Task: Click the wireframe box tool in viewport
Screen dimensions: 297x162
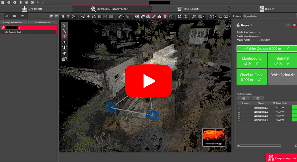Action: 64,59
